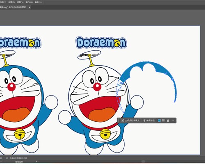
Task: Click the orange tongue of left Doraemon
Action: pyautogui.click(x=16, y=114)
